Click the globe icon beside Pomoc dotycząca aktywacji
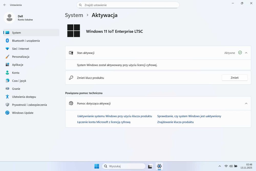 (71, 103)
